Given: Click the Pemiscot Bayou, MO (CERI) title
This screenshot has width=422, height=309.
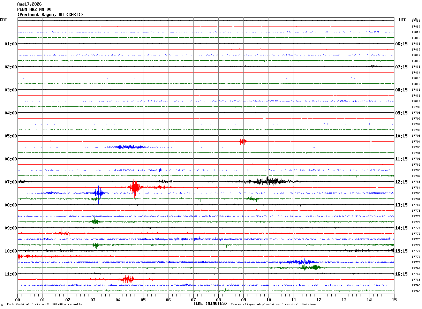Looking at the screenshot, I should (50, 15).
